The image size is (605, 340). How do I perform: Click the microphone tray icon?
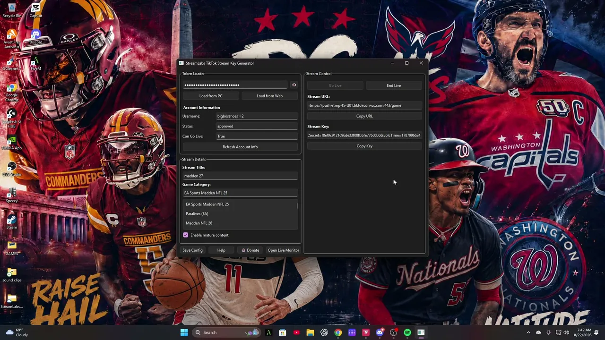click(548, 332)
